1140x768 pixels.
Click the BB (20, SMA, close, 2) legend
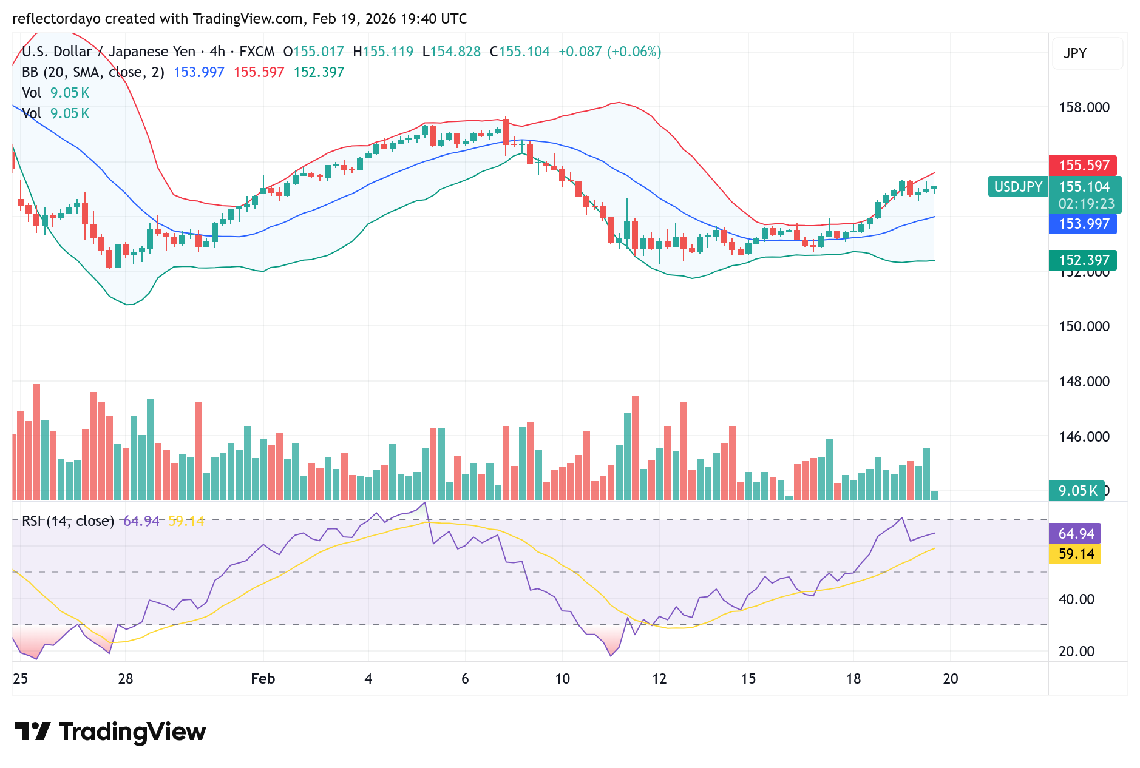tap(93, 72)
